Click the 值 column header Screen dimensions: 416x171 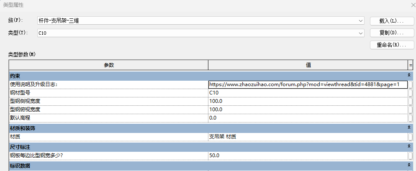pos(308,65)
